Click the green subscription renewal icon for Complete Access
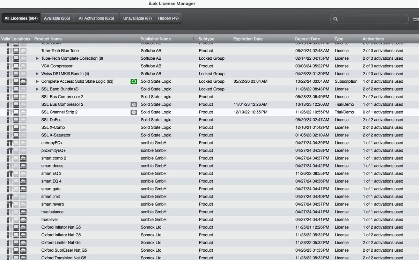The width and height of the screenshot is (419, 260). click(x=134, y=81)
